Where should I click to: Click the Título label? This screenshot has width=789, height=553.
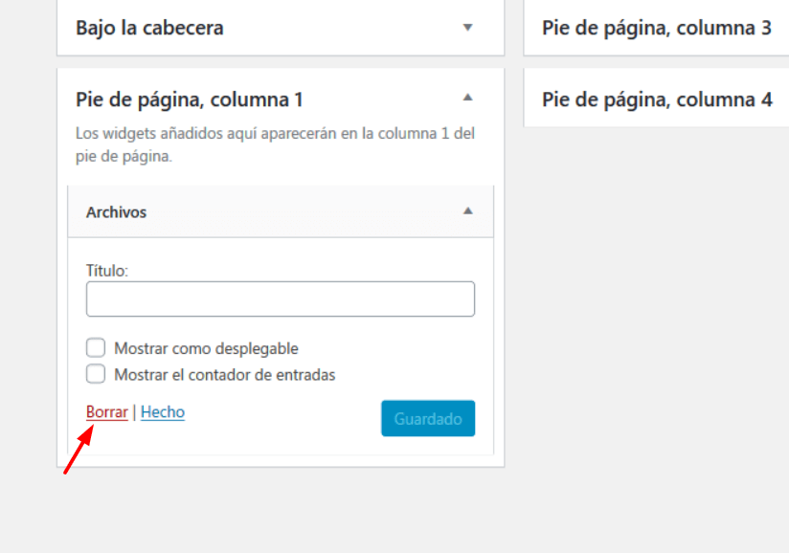click(x=107, y=271)
